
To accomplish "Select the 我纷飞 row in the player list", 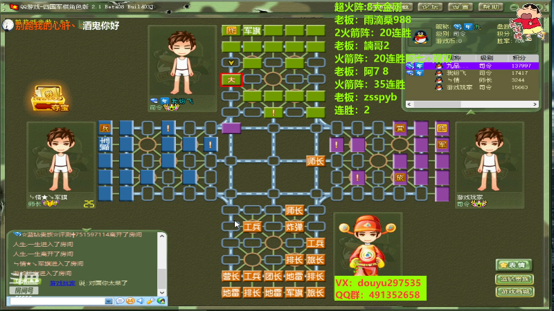I will pos(472,73).
